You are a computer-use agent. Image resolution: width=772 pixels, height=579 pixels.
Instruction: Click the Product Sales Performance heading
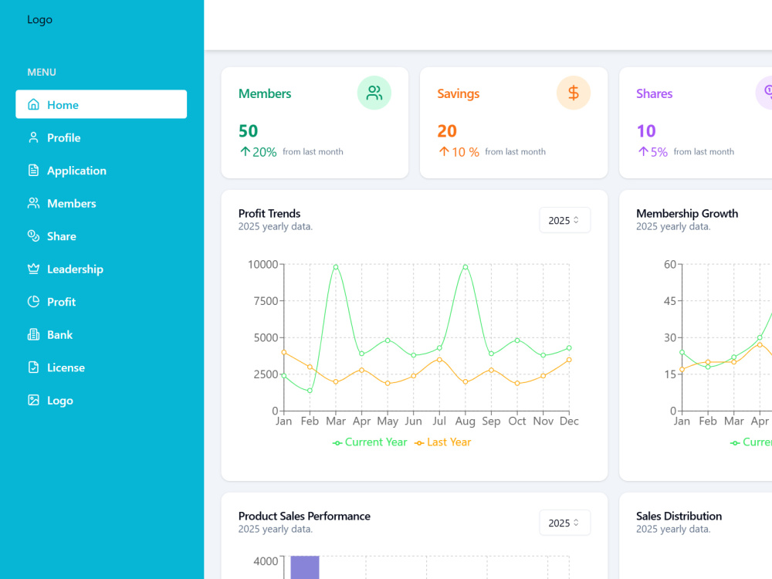[304, 516]
